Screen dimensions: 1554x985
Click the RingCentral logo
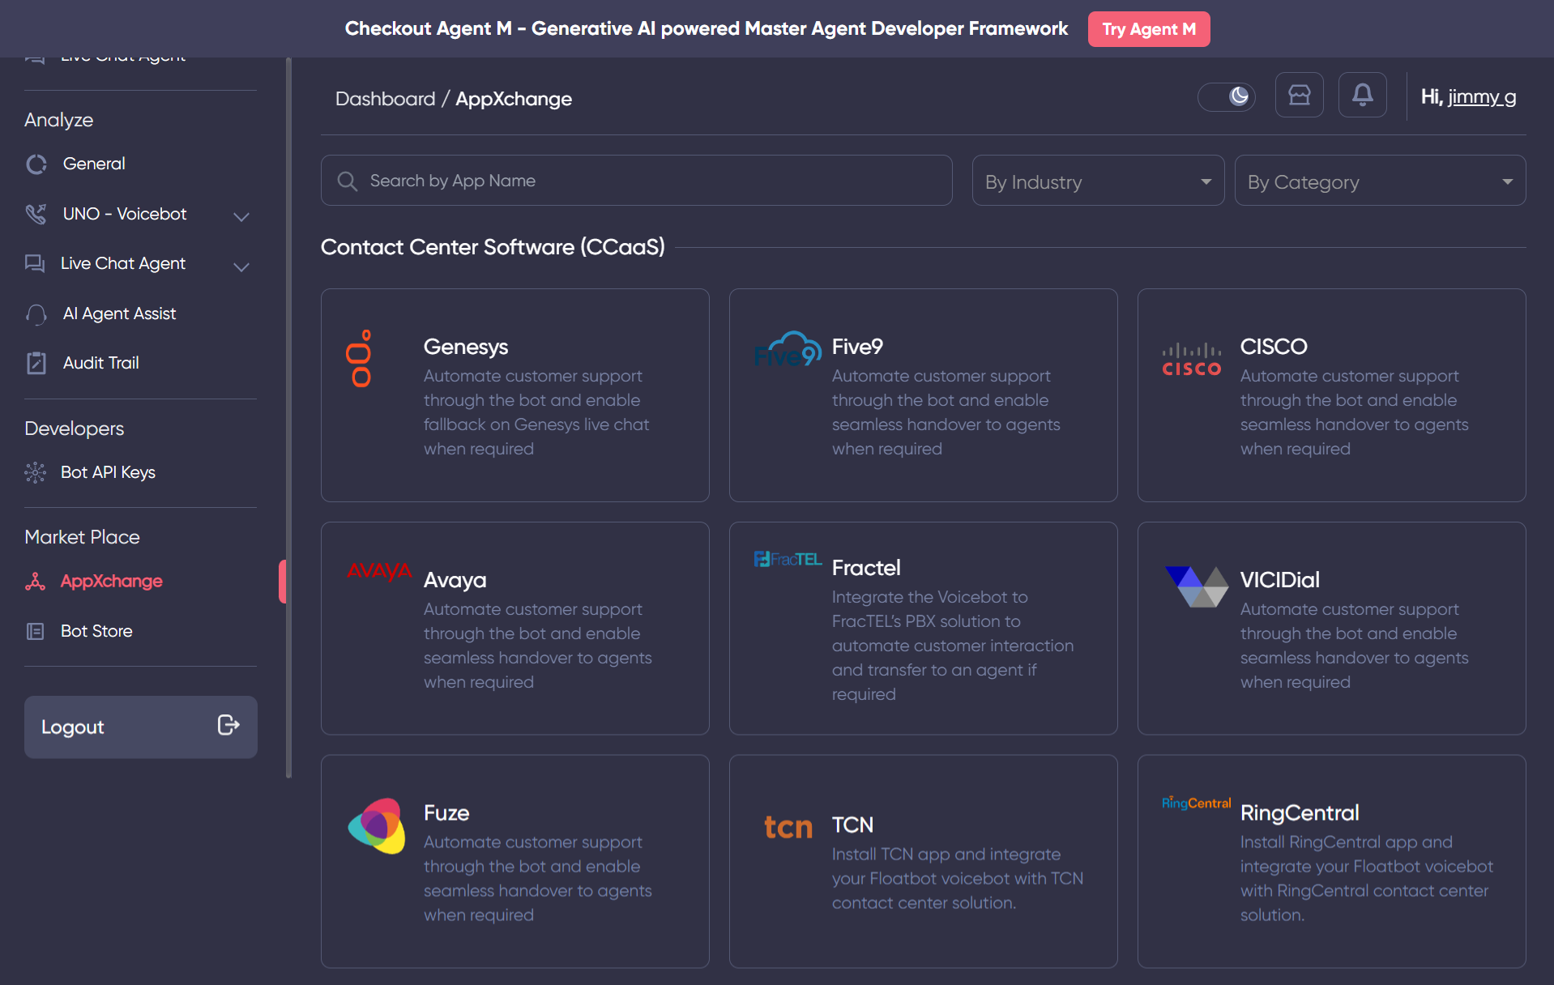[1196, 803]
